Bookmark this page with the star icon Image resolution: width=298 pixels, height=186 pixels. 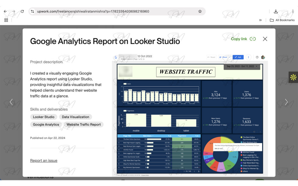[200, 11]
